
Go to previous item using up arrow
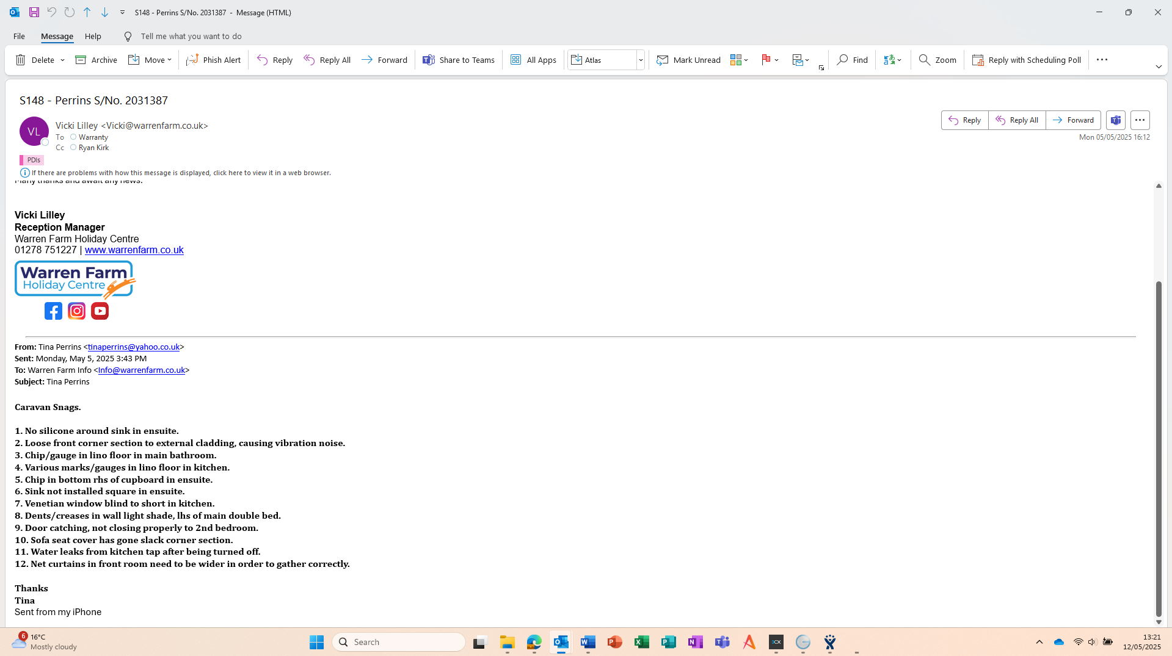(87, 12)
